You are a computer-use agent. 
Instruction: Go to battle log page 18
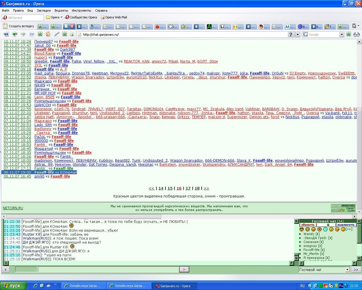[x=197, y=188]
